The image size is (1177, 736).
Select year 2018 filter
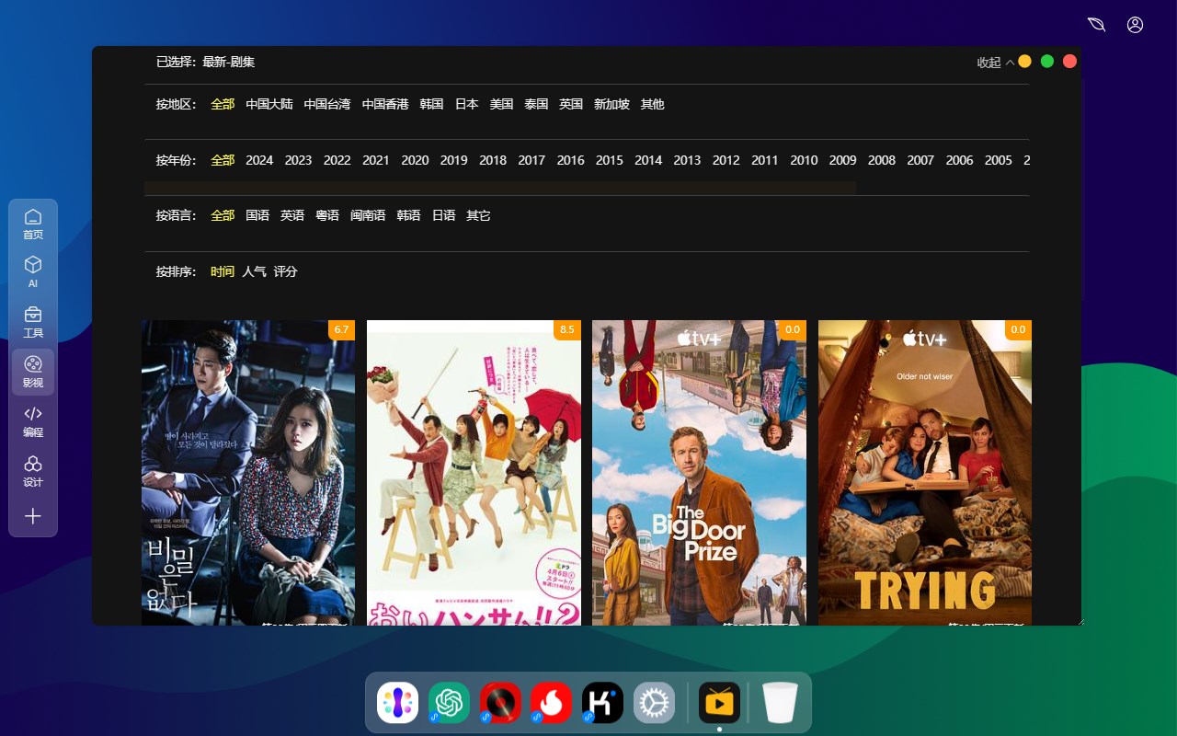(493, 160)
